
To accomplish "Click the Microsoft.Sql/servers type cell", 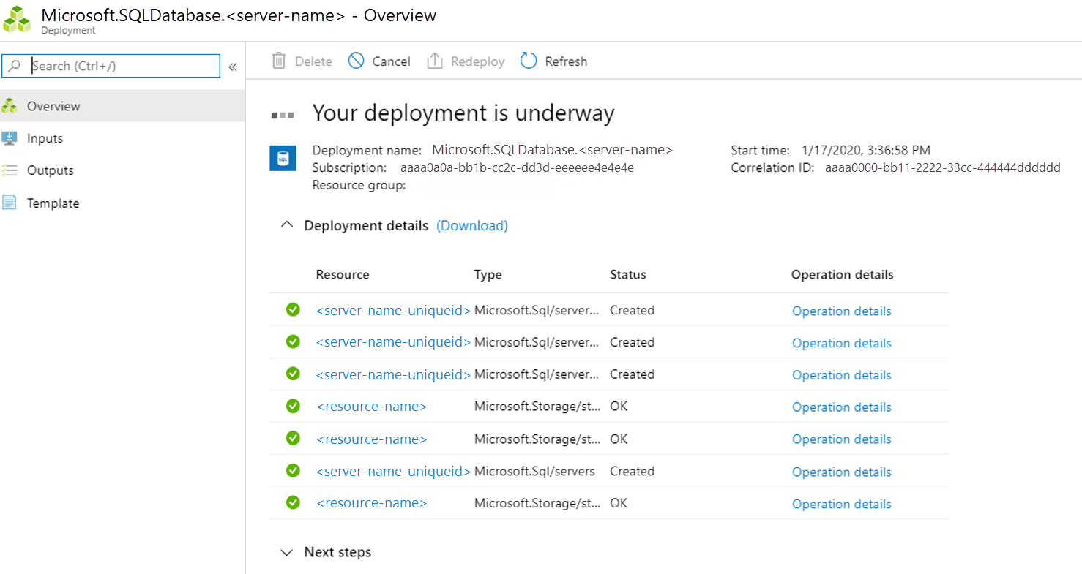I will click(x=534, y=471).
